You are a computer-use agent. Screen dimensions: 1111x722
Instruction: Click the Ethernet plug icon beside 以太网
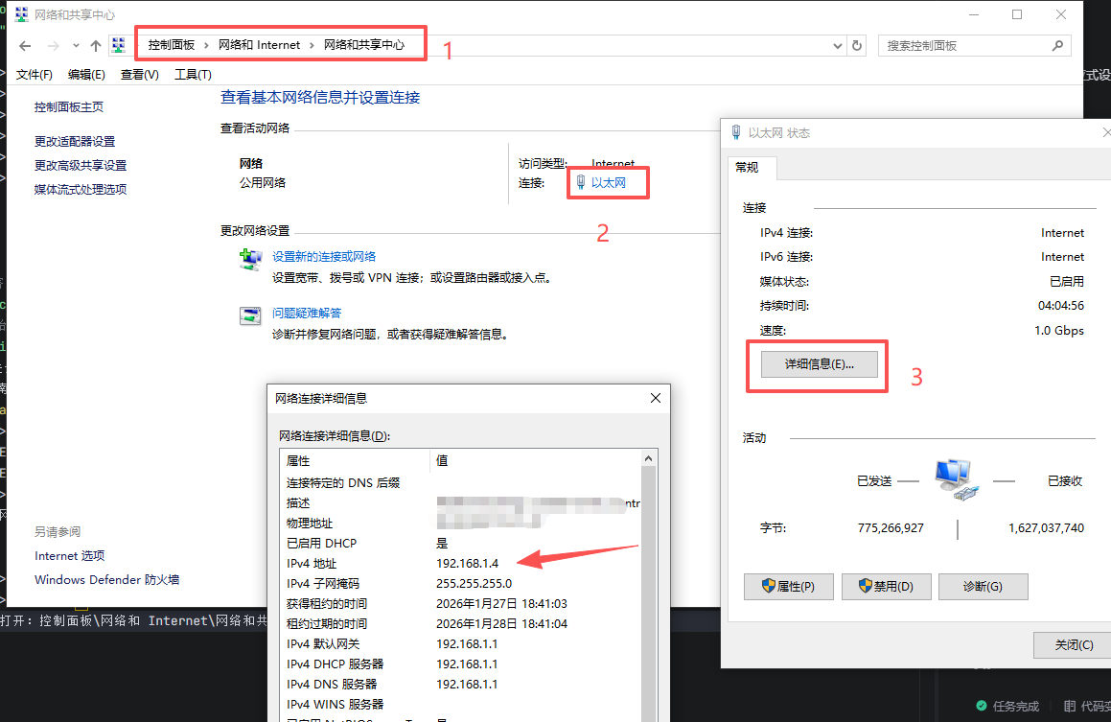(x=580, y=182)
